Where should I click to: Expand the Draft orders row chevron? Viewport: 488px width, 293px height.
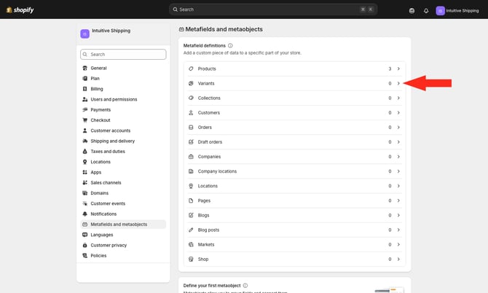[398, 142]
